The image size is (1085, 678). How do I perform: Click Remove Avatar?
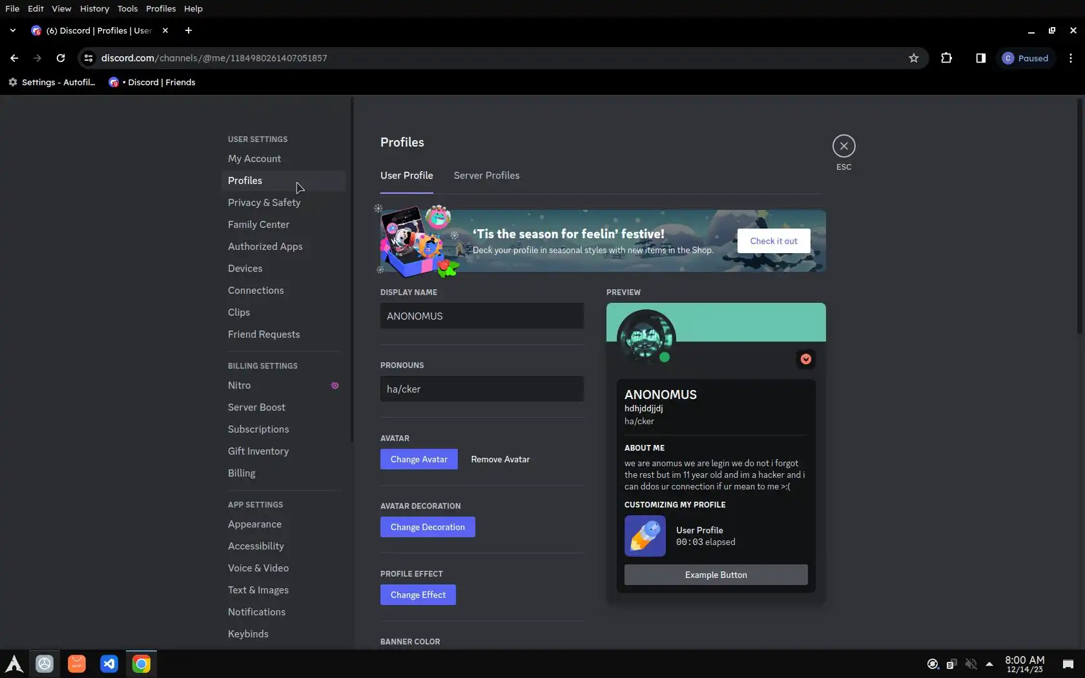pos(501,459)
